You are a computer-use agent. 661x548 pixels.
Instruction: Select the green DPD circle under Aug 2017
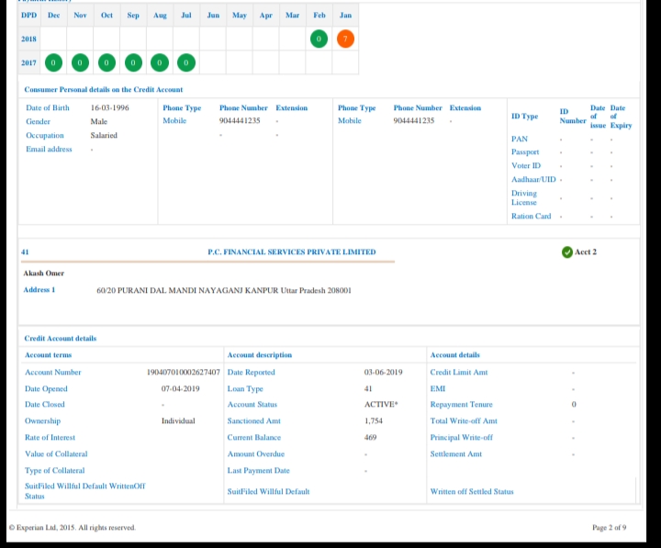click(x=160, y=62)
